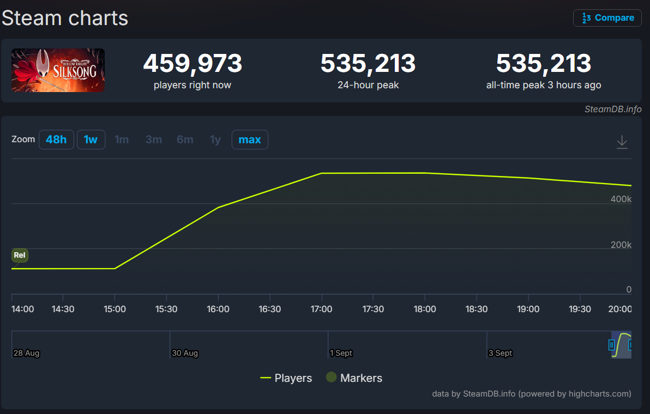Set chart zoom to max
Image resolution: width=650 pixels, height=414 pixels.
pyautogui.click(x=250, y=139)
